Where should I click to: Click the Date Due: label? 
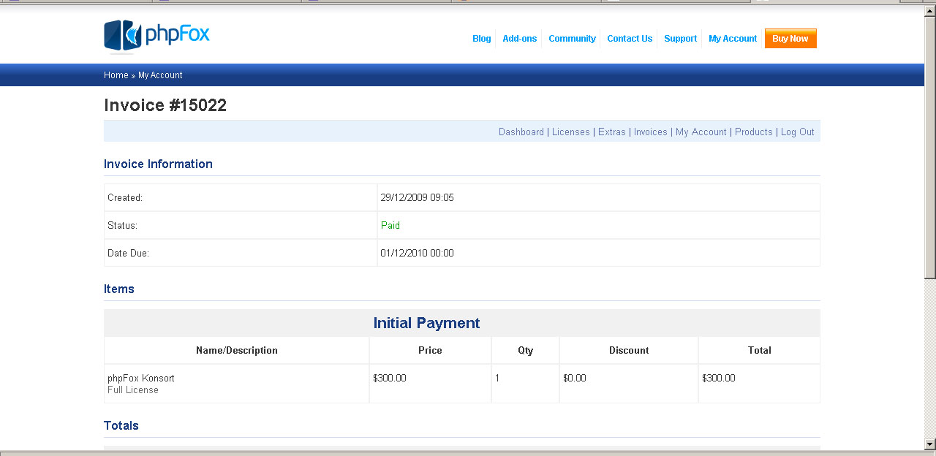[129, 253]
